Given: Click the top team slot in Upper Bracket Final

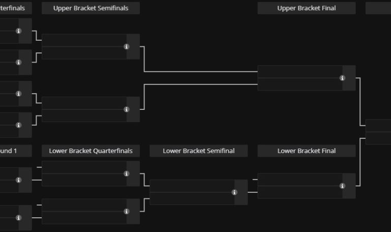Looking at the screenshot, I should (x=299, y=72).
